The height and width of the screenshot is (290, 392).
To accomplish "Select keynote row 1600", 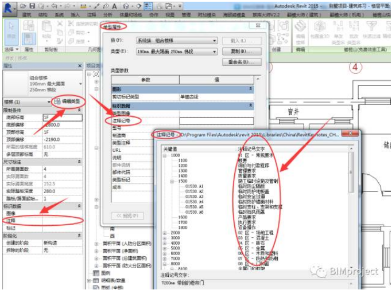I will click(x=183, y=217).
